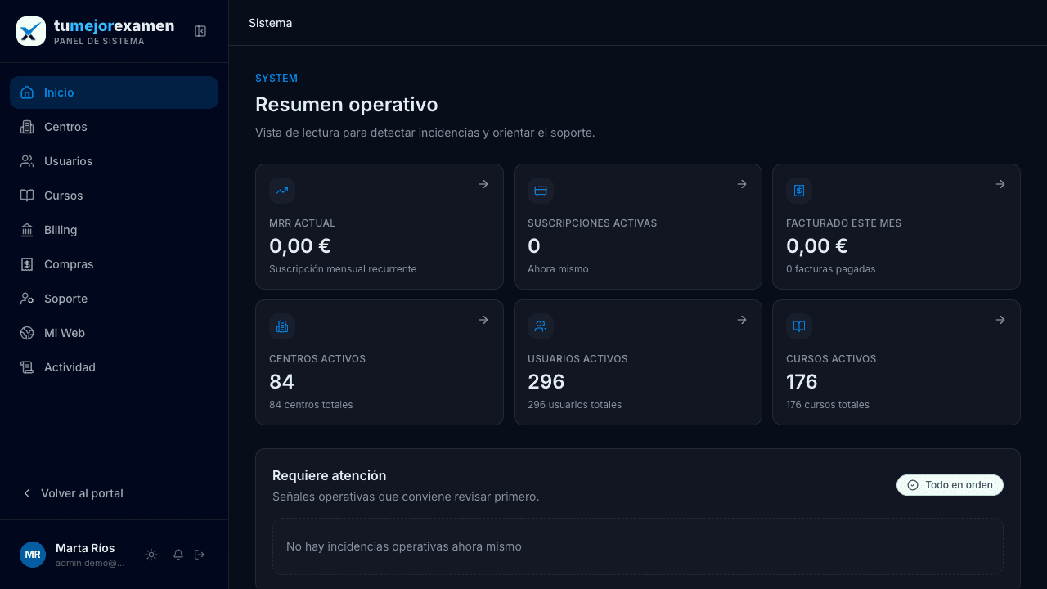
Task: Click the Ahora mismo subscriptions caption
Action: 558,269
